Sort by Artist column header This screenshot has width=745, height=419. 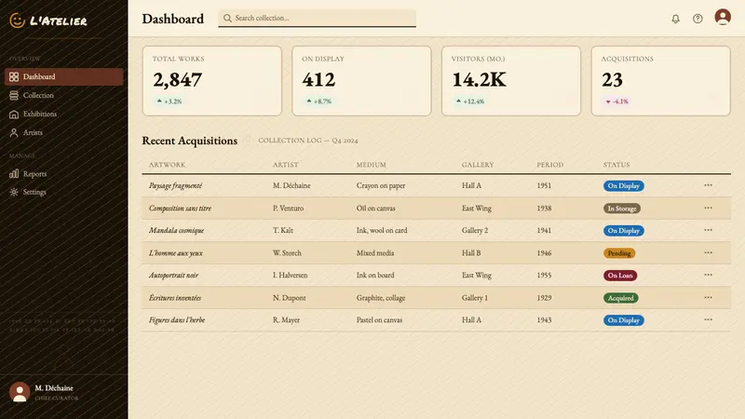(286, 165)
